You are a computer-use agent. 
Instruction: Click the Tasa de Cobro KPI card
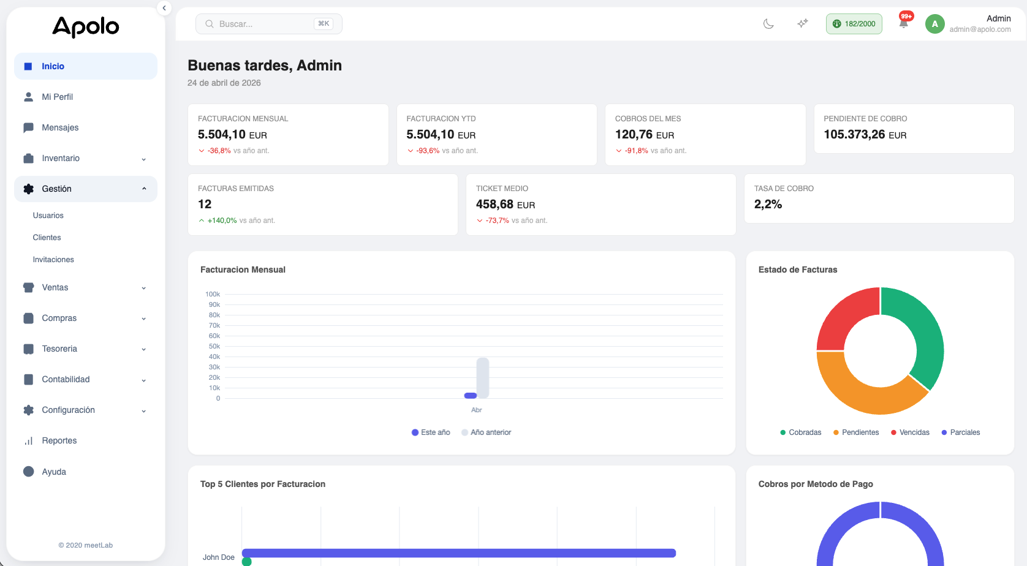point(879,198)
